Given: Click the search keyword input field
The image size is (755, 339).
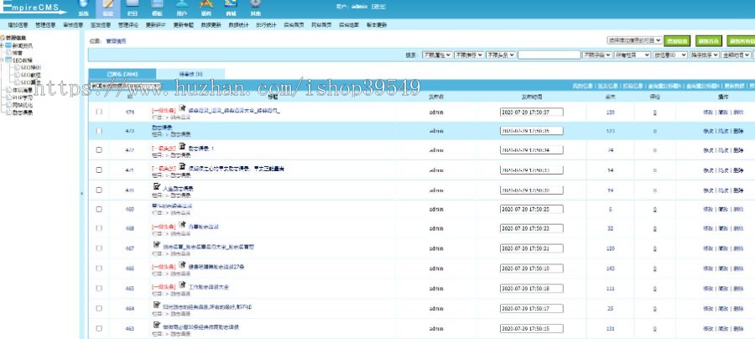Looking at the screenshot, I should tap(549, 55).
